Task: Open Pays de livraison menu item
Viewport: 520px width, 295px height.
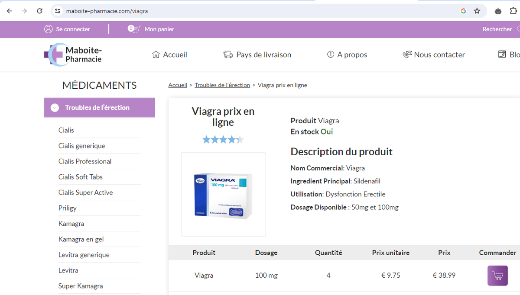Action: point(263,55)
